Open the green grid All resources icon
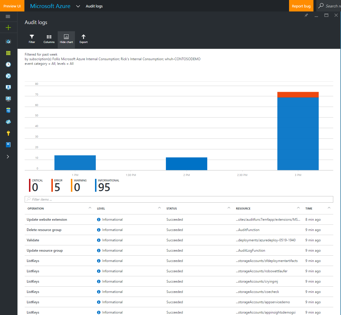341x315 pixels. [8, 53]
